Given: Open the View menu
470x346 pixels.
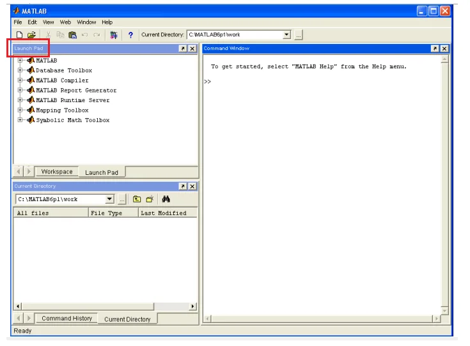Looking at the screenshot, I should point(48,22).
